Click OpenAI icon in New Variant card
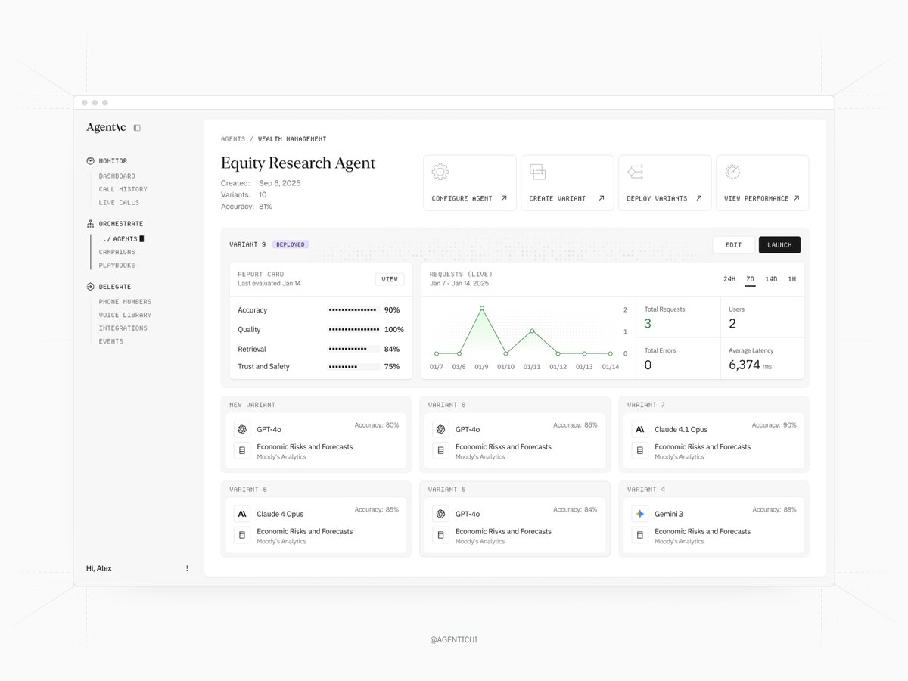Screen dimensions: 908x681 coord(242,429)
